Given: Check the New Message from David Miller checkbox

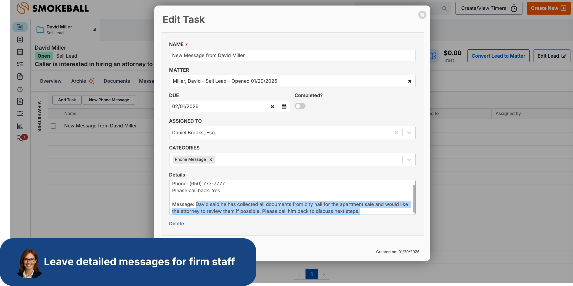Looking at the screenshot, I should point(54,126).
